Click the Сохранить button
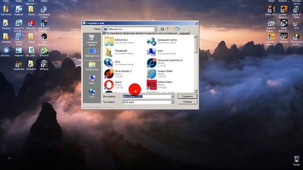Image resolution: width=303 pixels, height=170 pixels. 187,96
